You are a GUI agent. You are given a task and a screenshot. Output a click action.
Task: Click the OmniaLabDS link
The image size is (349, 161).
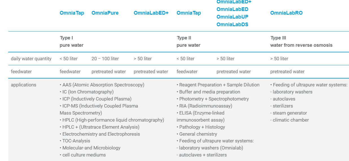pyautogui.click(x=232, y=24)
